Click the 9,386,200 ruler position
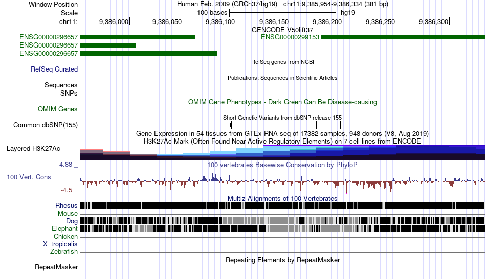 coord(327,21)
